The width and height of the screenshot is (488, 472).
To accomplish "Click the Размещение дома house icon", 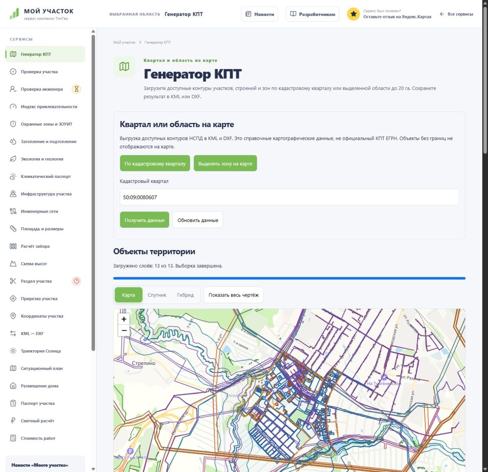I will pos(13,386).
